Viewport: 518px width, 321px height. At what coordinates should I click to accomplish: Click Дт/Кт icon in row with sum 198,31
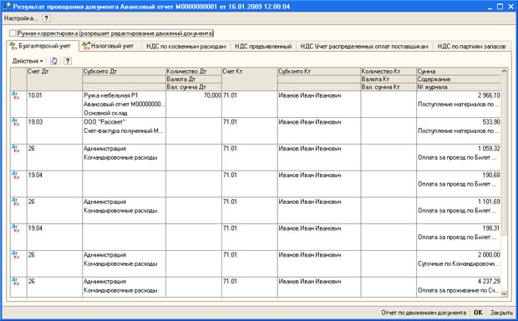15,229
